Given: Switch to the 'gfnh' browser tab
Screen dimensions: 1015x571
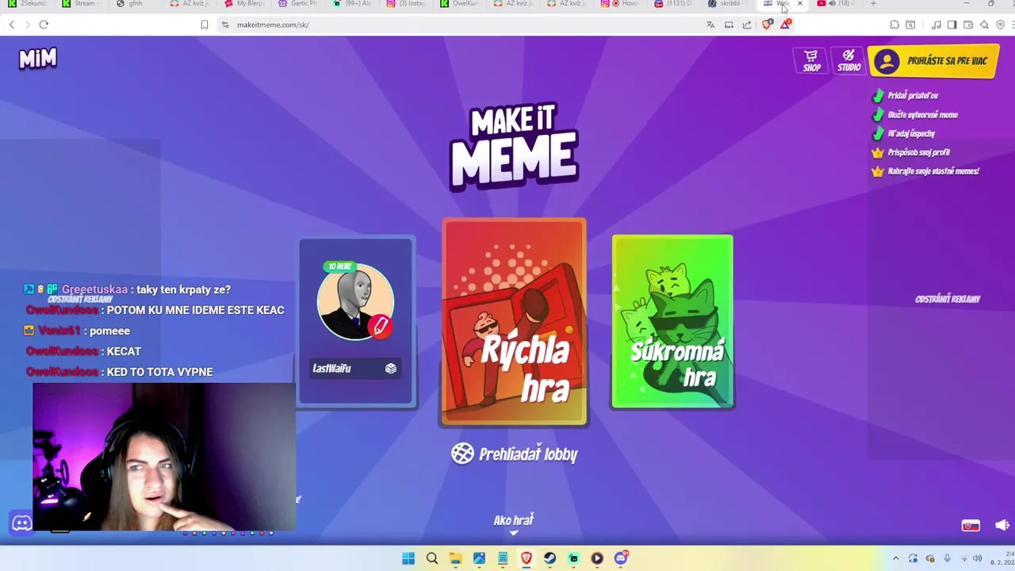Looking at the screenshot, I should 135,4.
